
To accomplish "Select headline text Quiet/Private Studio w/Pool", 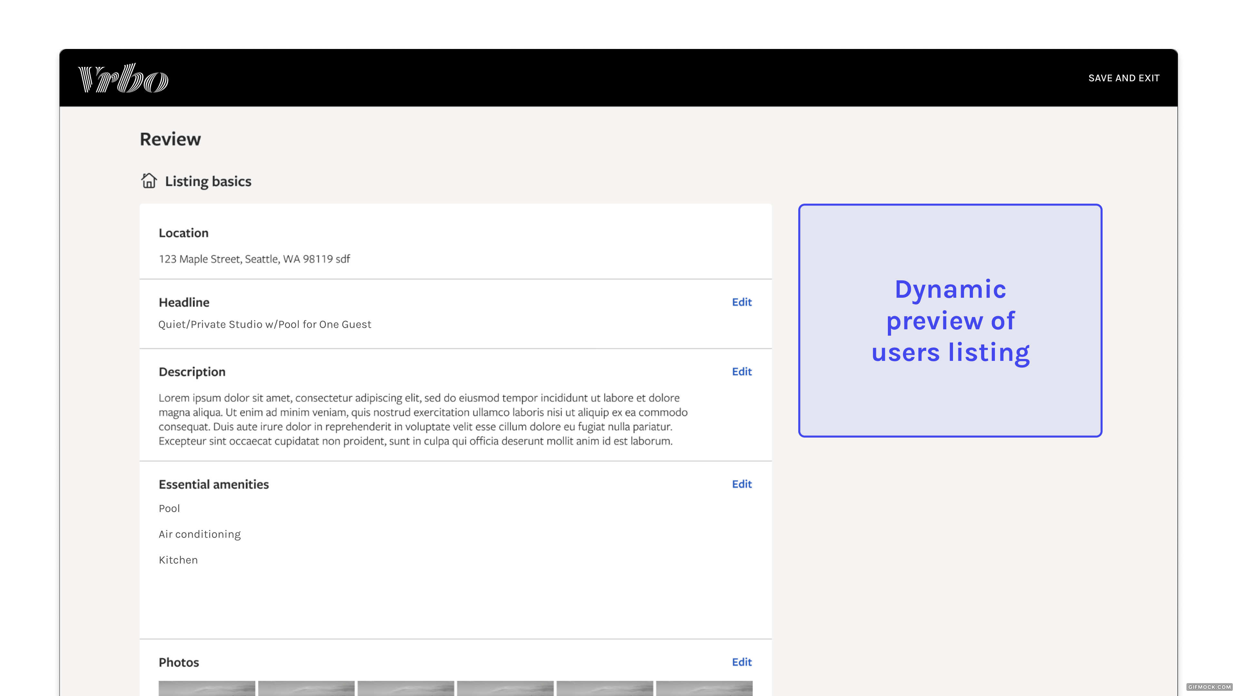I will 265,324.
